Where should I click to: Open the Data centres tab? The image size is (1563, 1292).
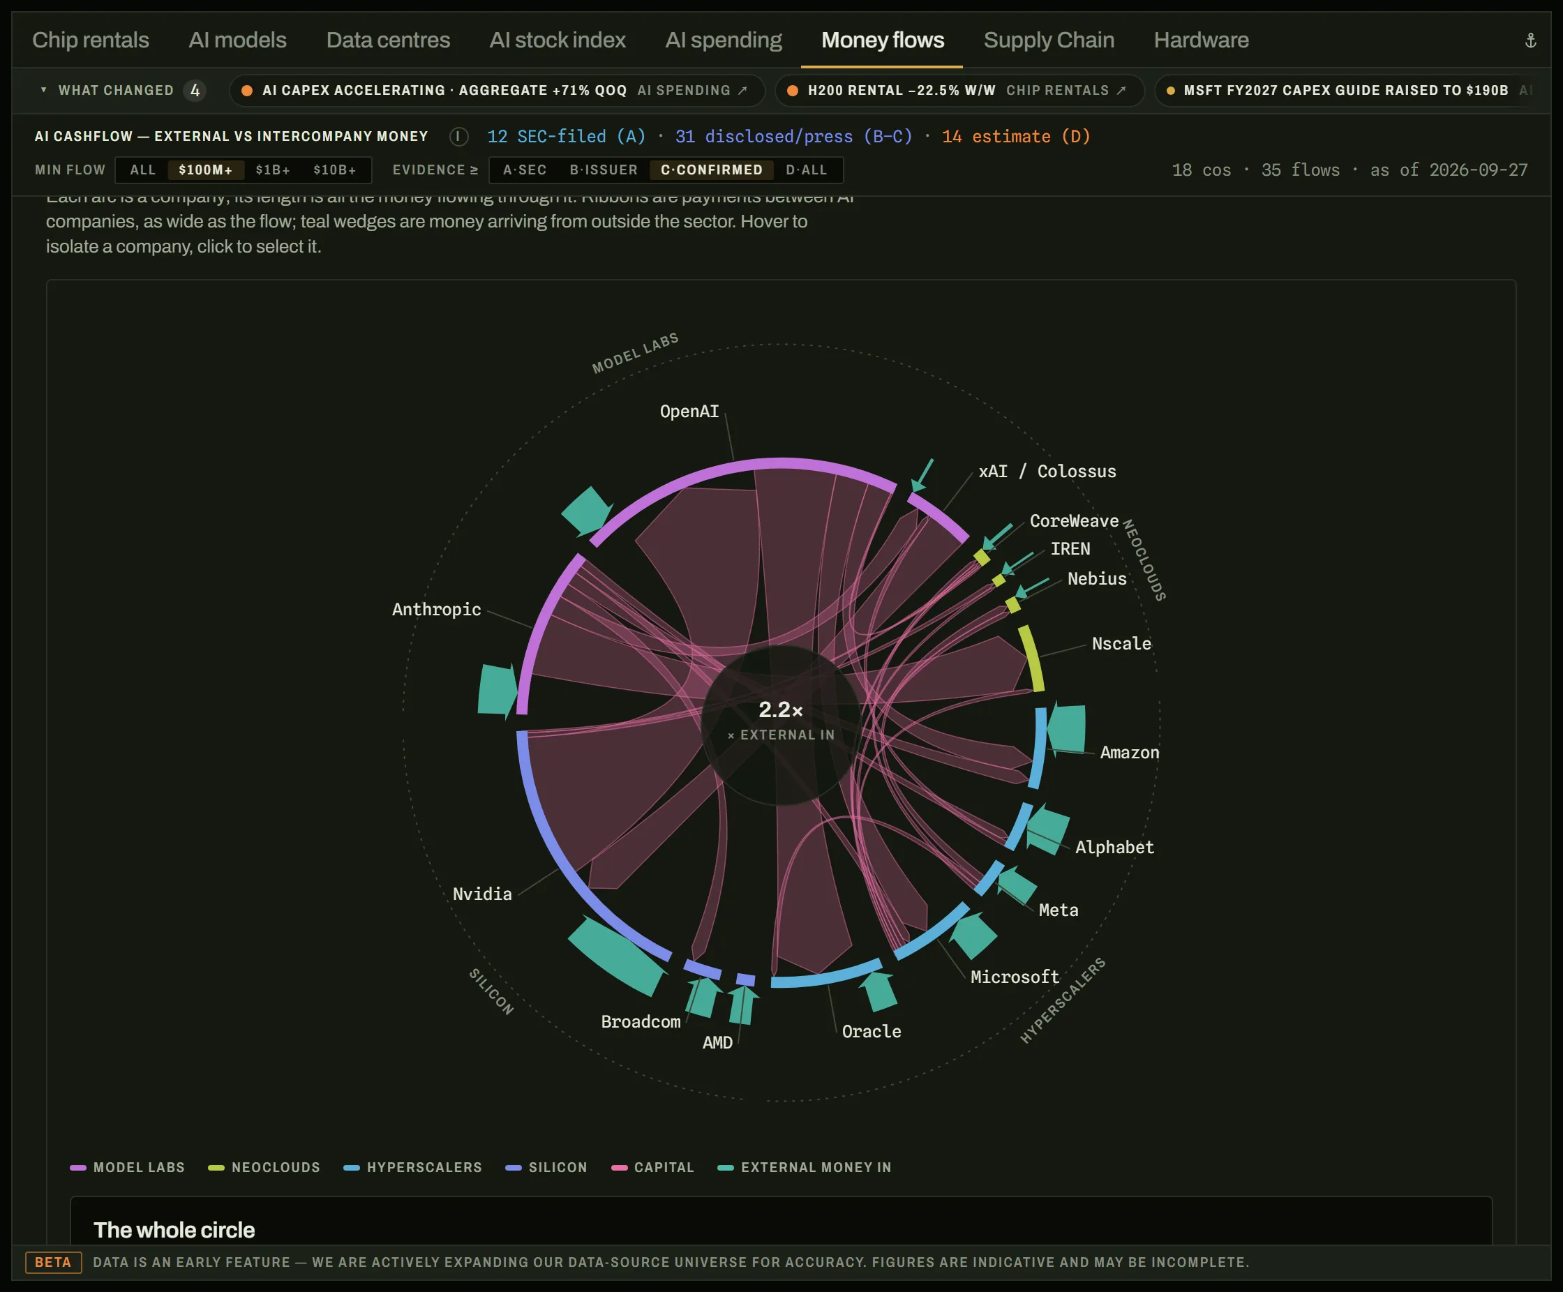click(x=388, y=40)
